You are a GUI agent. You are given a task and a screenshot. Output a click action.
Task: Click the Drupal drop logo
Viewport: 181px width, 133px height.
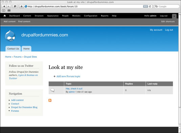coord(10,36)
